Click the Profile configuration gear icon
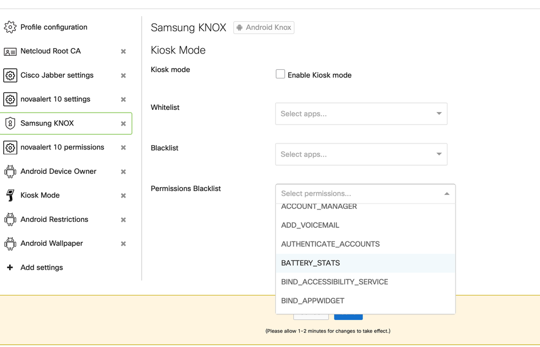 click(10, 27)
